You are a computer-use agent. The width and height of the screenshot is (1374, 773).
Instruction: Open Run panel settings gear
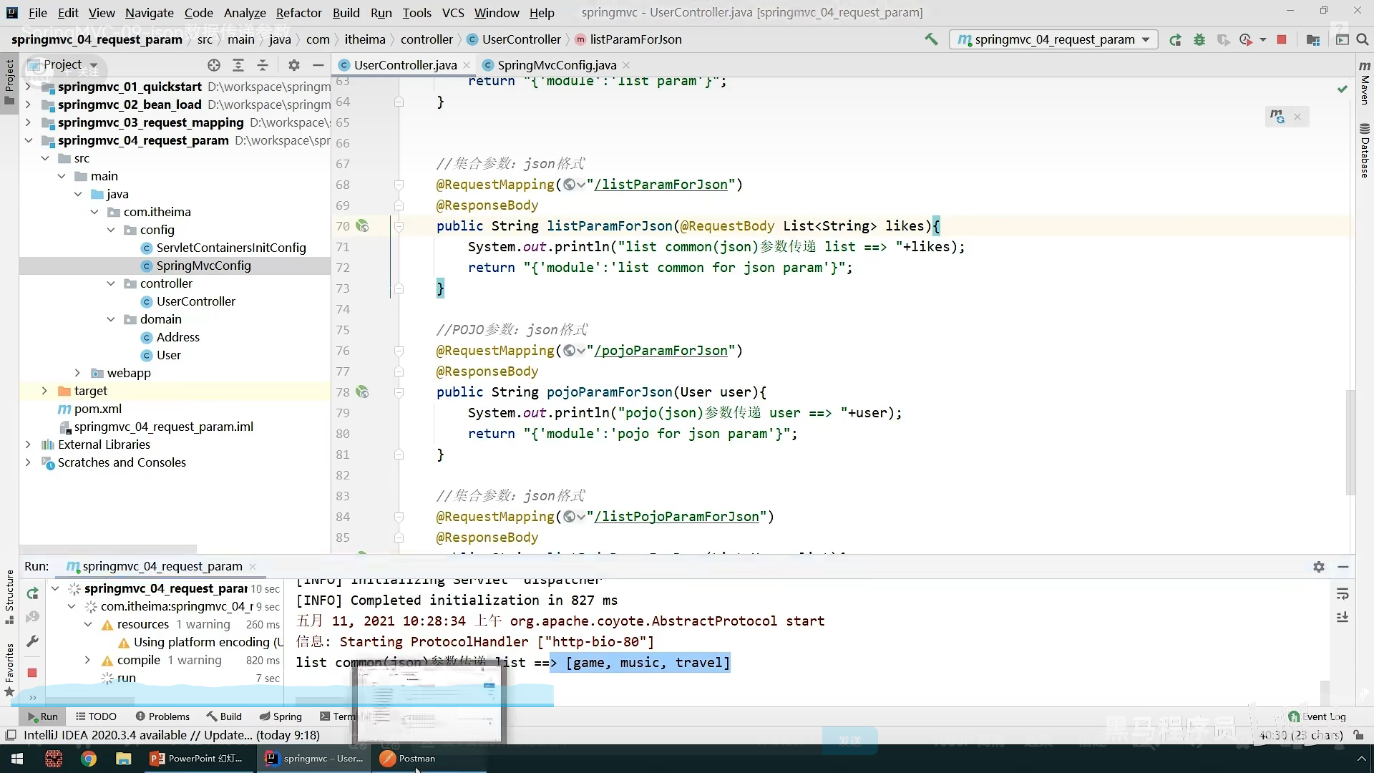tap(1319, 566)
